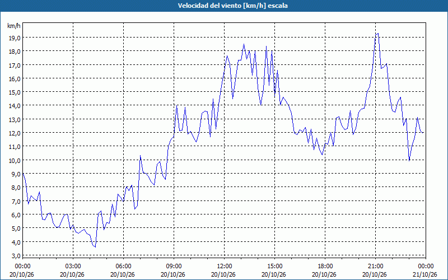
Task: Select the "17,0" y-axis value
Action: click(x=14, y=65)
